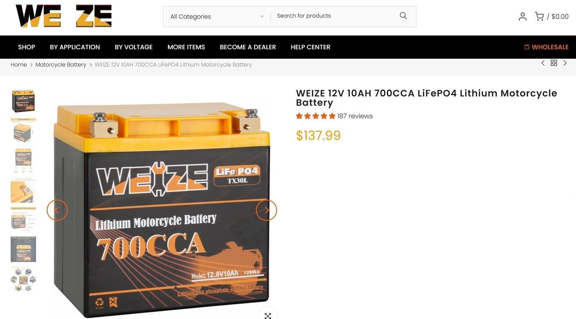The height and width of the screenshot is (319, 576).
Task: Open the product grid view icon
Action: click(x=554, y=63)
